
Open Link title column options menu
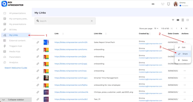pos(106,34)
